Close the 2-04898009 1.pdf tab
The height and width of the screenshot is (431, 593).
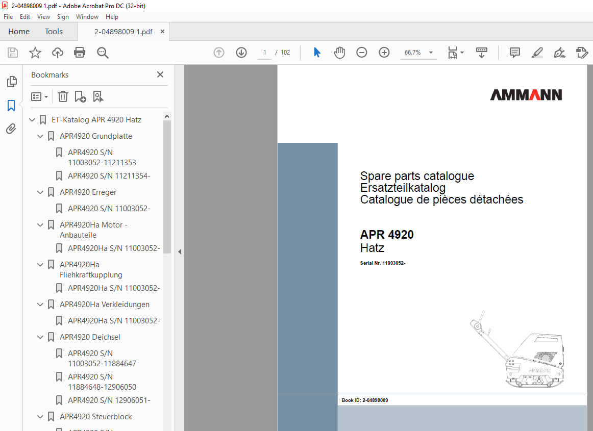click(163, 32)
